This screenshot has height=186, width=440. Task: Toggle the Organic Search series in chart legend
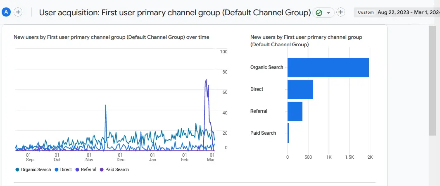tap(33, 169)
